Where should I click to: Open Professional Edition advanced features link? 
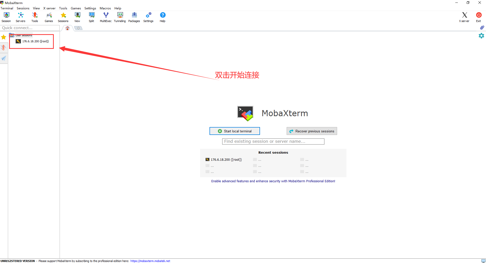pyautogui.click(x=273, y=181)
